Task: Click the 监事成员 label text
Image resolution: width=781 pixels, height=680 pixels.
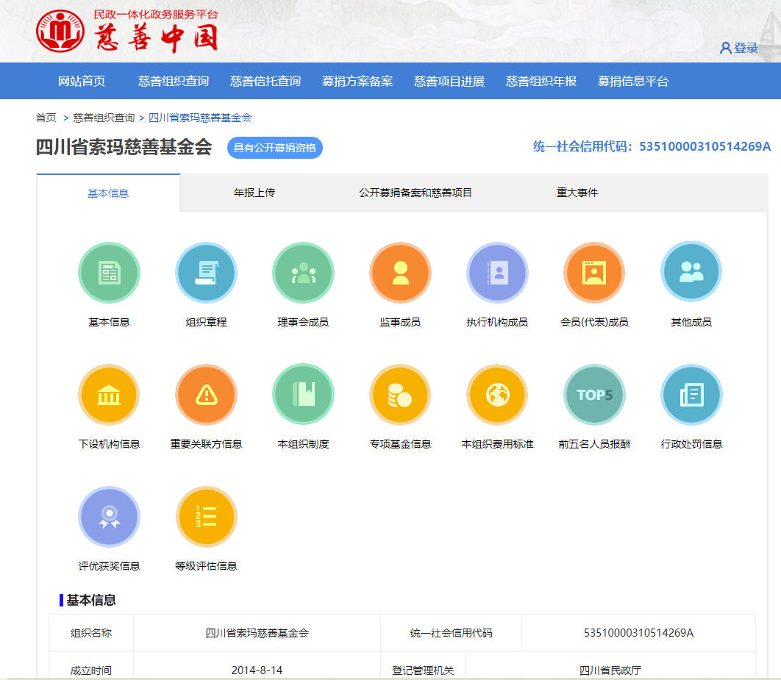Action: pyautogui.click(x=401, y=322)
